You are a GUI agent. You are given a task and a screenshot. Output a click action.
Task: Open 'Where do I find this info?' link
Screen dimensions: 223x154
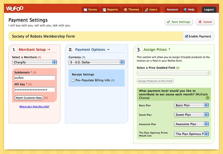pyautogui.click(x=34, y=107)
